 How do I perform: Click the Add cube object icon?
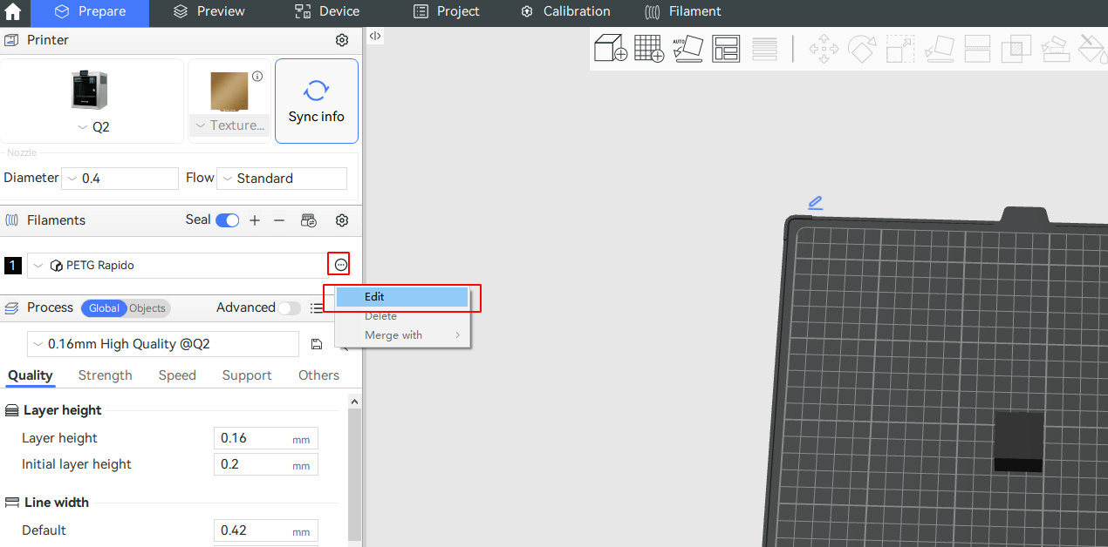(611, 48)
